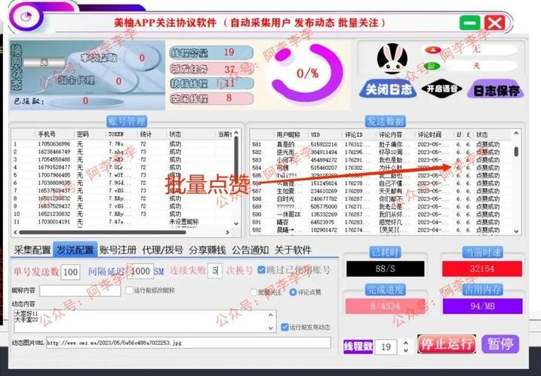Toggle 跳过已使用账号 checkbox
The height and width of the screenshot is (376, 541).
pyautogui.click(x=261, y=270)
